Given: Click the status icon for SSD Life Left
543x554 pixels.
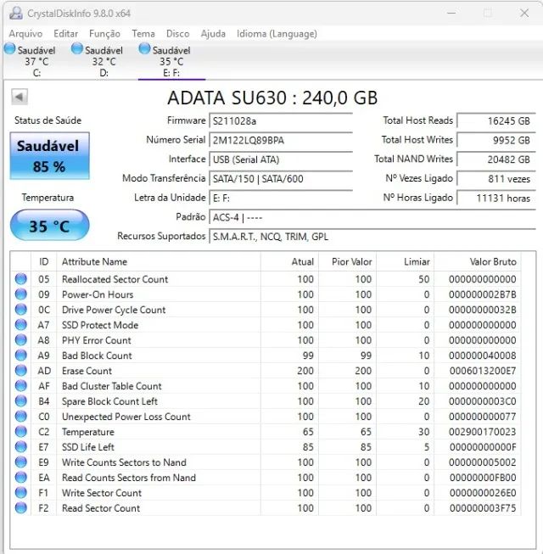Looking at the screenshot, I should point(21,446).
